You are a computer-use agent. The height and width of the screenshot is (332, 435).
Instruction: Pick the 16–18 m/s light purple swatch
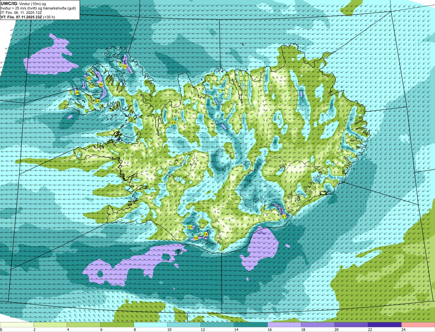[x=284, y=325]
